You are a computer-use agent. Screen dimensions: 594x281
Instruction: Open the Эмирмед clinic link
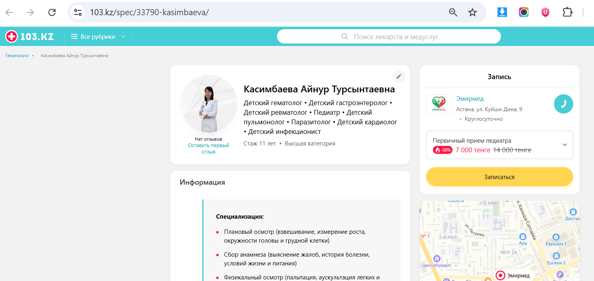(470, 99)
